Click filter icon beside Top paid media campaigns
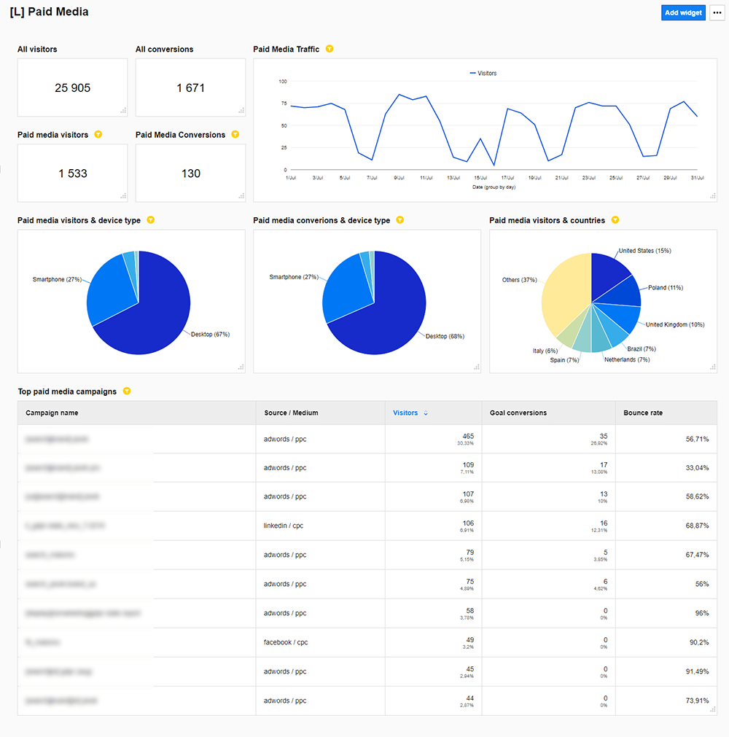The width and height of the screenshot is (729, 737). (127, 391)
